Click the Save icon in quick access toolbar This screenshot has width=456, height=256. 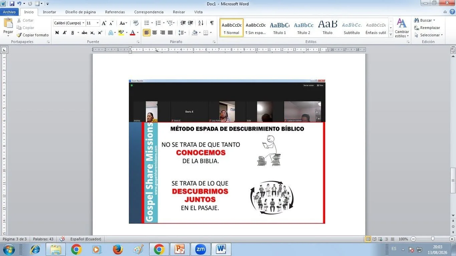[12, 4]
